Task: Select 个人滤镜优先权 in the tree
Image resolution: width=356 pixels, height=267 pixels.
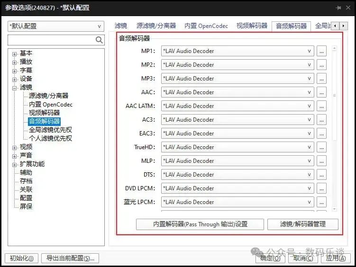Action: [50, 138]
